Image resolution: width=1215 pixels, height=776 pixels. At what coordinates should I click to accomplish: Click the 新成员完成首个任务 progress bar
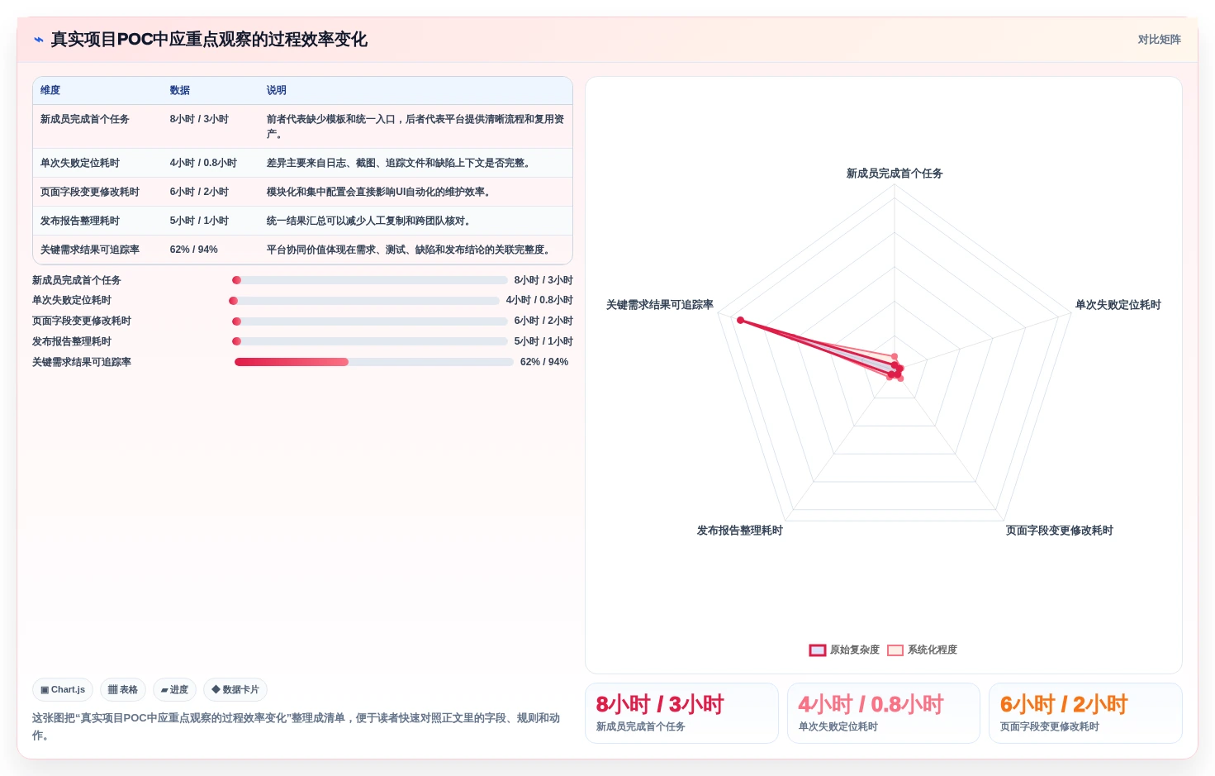click(x=370, y=280)
